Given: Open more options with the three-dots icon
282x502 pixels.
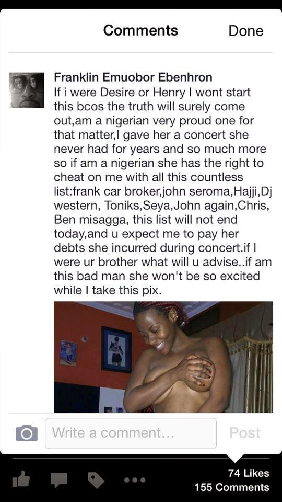Looking at the screenshot, I should pos(135,480).
